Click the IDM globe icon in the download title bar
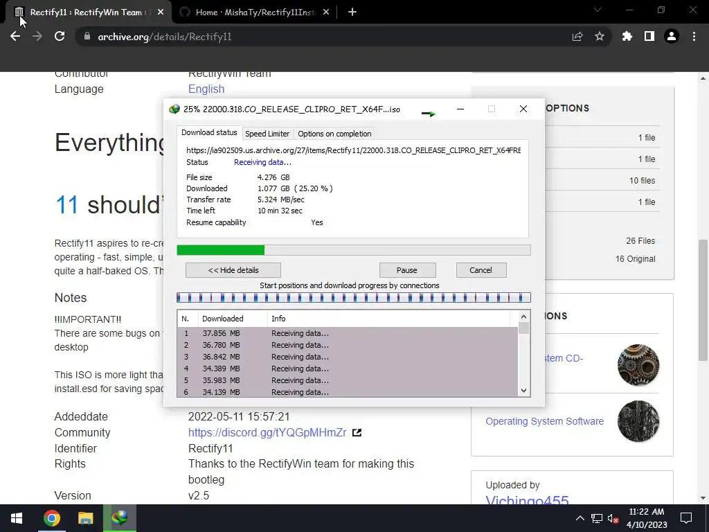The width and height of the screenshot is (709, 532). tap(174, 109)
